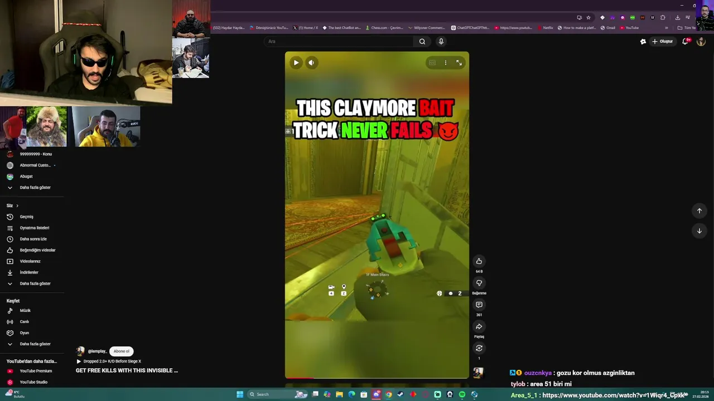Subscribe with the Abone ol button
Screen dimensions: 714x401
[122, 351]
